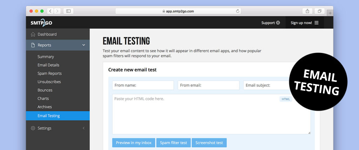The height and width of the screenshot is (150, 359).
Task: Open Dashboard in the sidebar
Action: [x=58, y=34]
